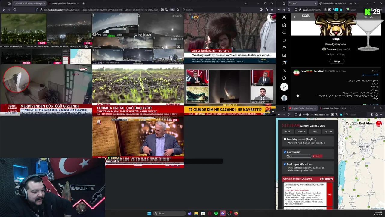Switch Tzofar language to русский
Viewport: 385px width, 217px height.
coord(328,131)
